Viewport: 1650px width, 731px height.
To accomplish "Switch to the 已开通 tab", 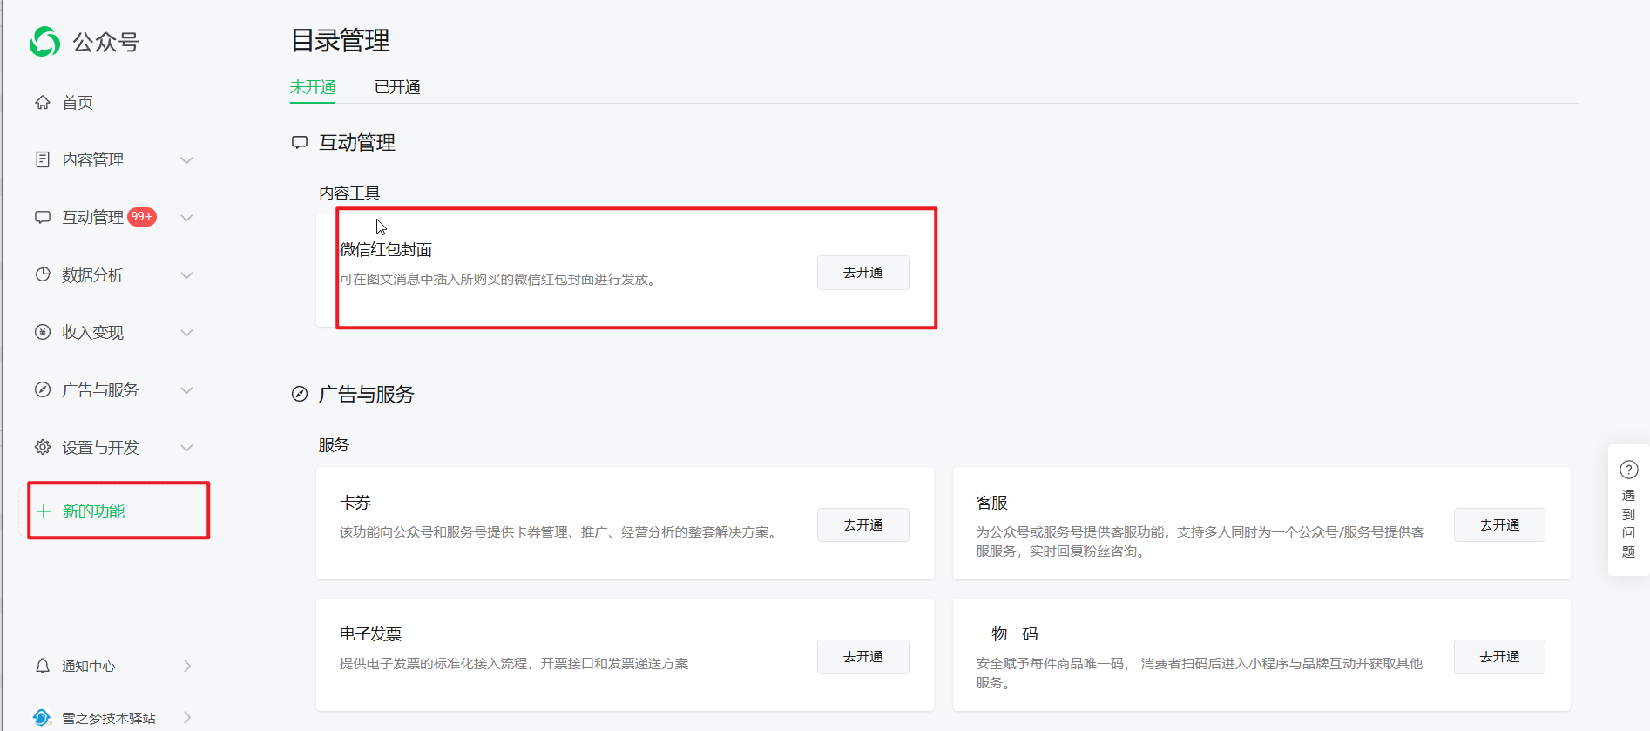I will [x=397, y=87].
